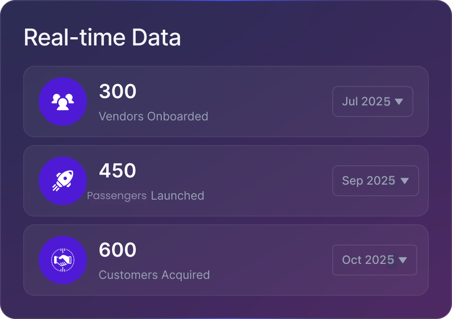
Task: Click the 450 launched count
Action: tap(118, 171)
